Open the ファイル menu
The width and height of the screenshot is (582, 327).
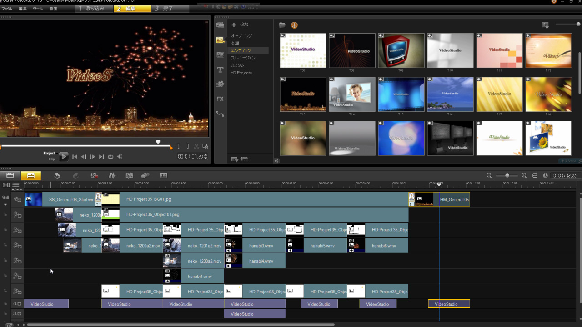[7, 9]
